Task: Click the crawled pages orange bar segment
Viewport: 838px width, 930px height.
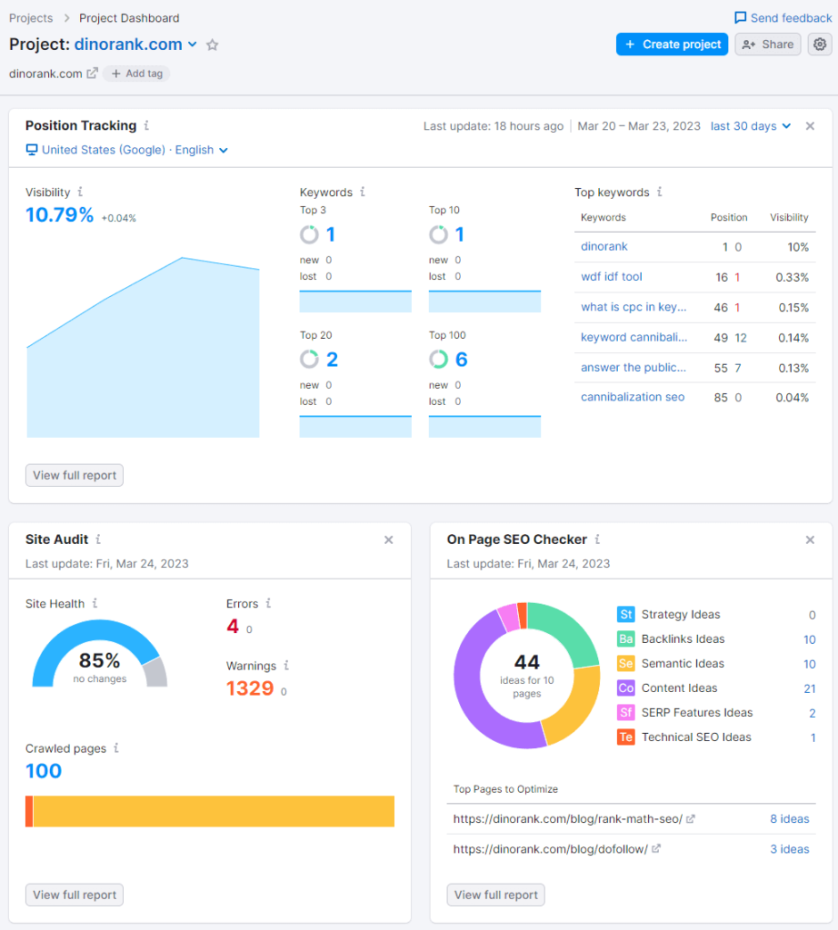Action: pyautogui.click(x=29, y=811)
